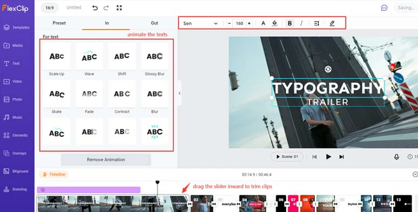This screenshot has width=418, height=212.
Task: Select the purple text track bar
Action: (89, 190)
